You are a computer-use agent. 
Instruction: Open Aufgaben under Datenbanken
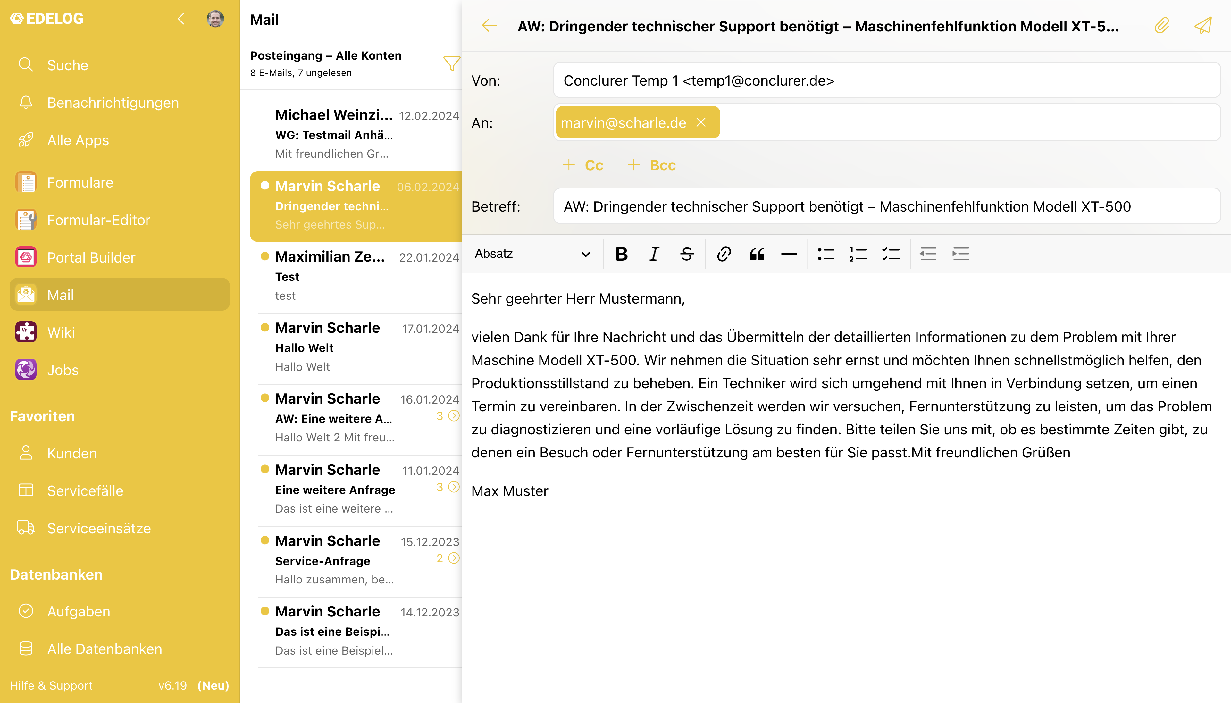pos(120,611)
